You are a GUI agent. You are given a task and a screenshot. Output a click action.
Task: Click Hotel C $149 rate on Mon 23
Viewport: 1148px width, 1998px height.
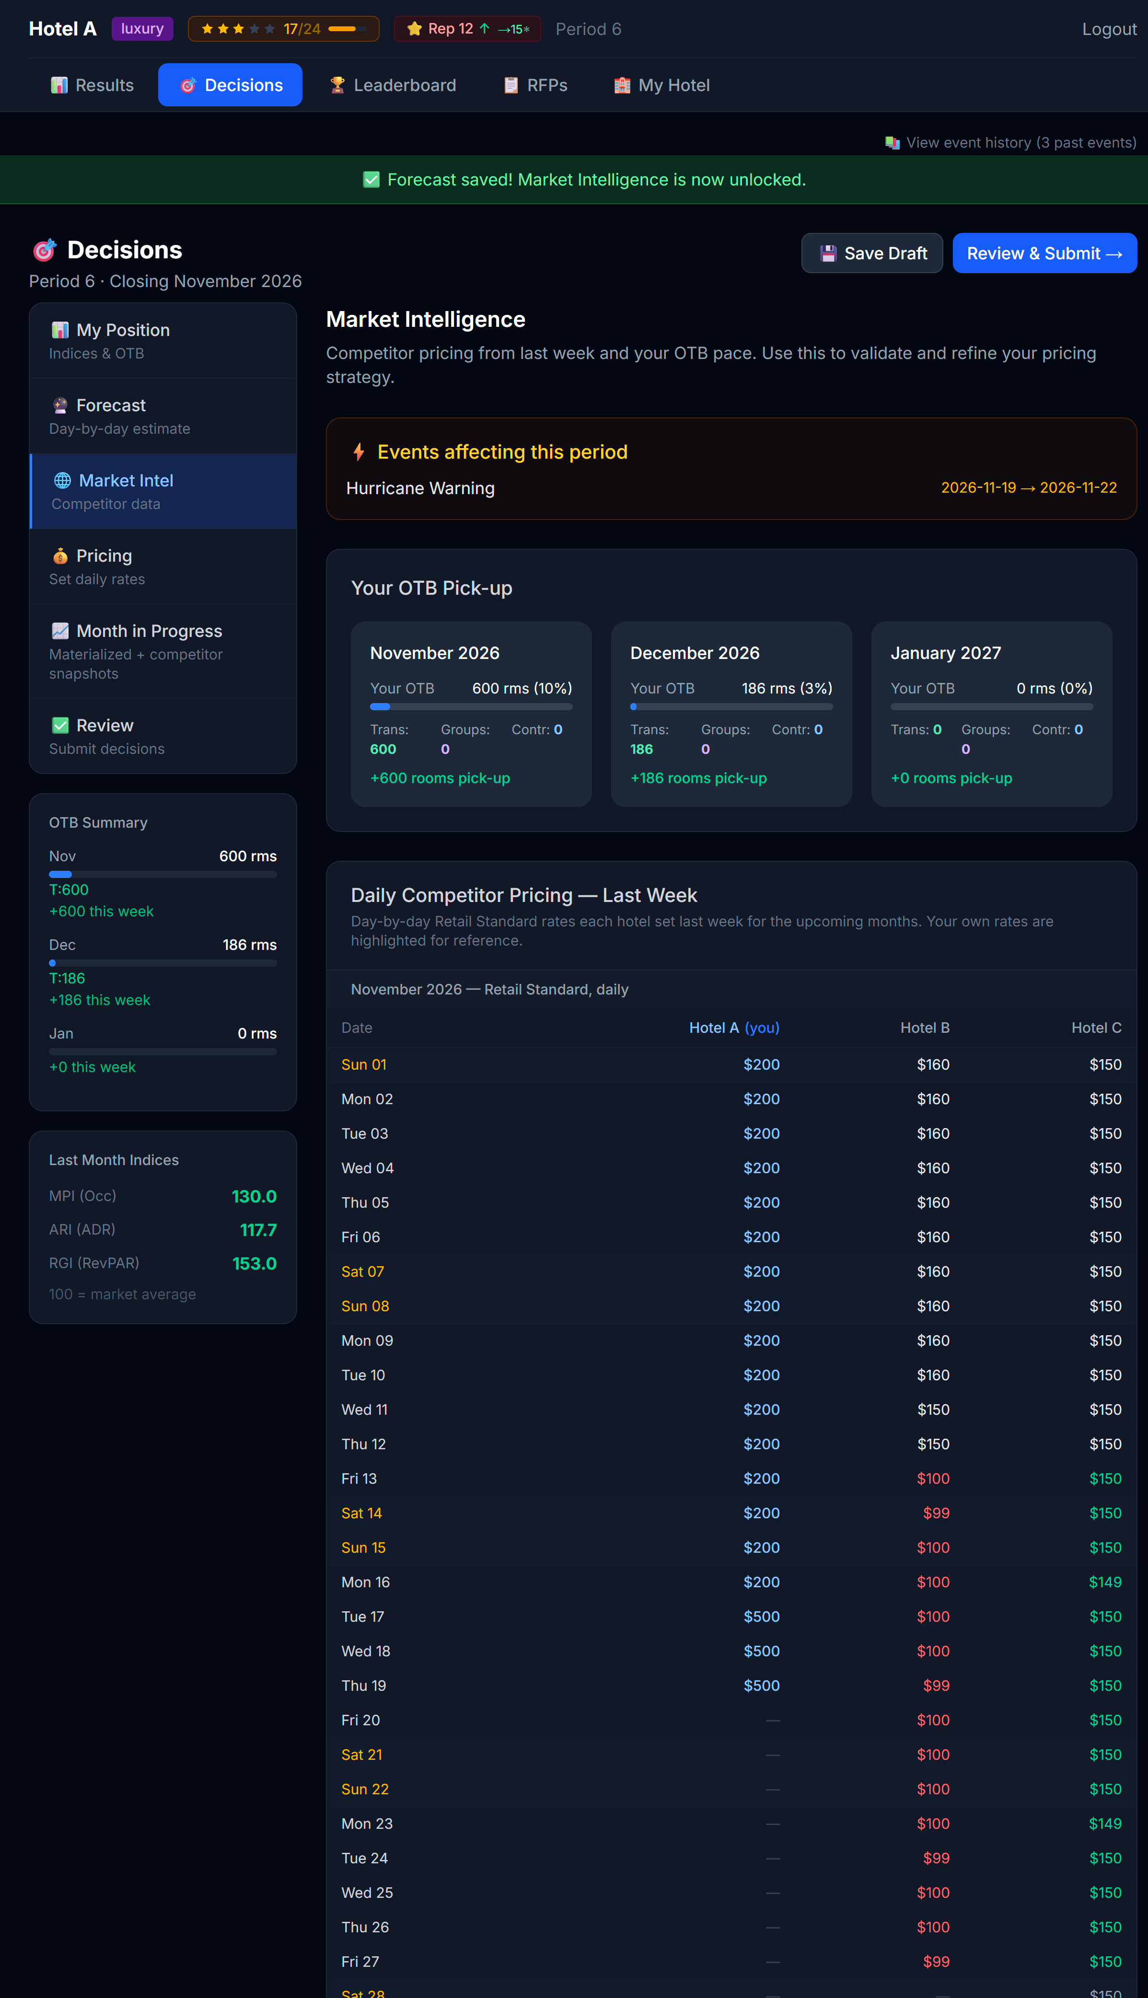(x=1105, y=1824)
